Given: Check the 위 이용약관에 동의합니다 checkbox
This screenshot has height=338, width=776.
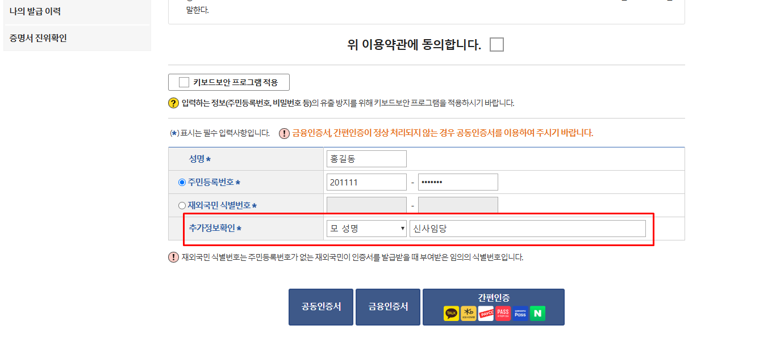Looking at the screenshot, I should 496,44.
